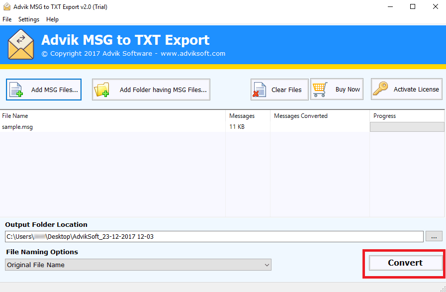The width and height of the screenshot is (446, 292).
Task: Click the Messages Converted column header
Action: tap(320, 116)
